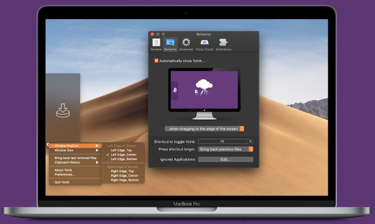Click the Yoink gear settings icon
Viewport: 375px width, 224px height.
[x=48, y=145]
